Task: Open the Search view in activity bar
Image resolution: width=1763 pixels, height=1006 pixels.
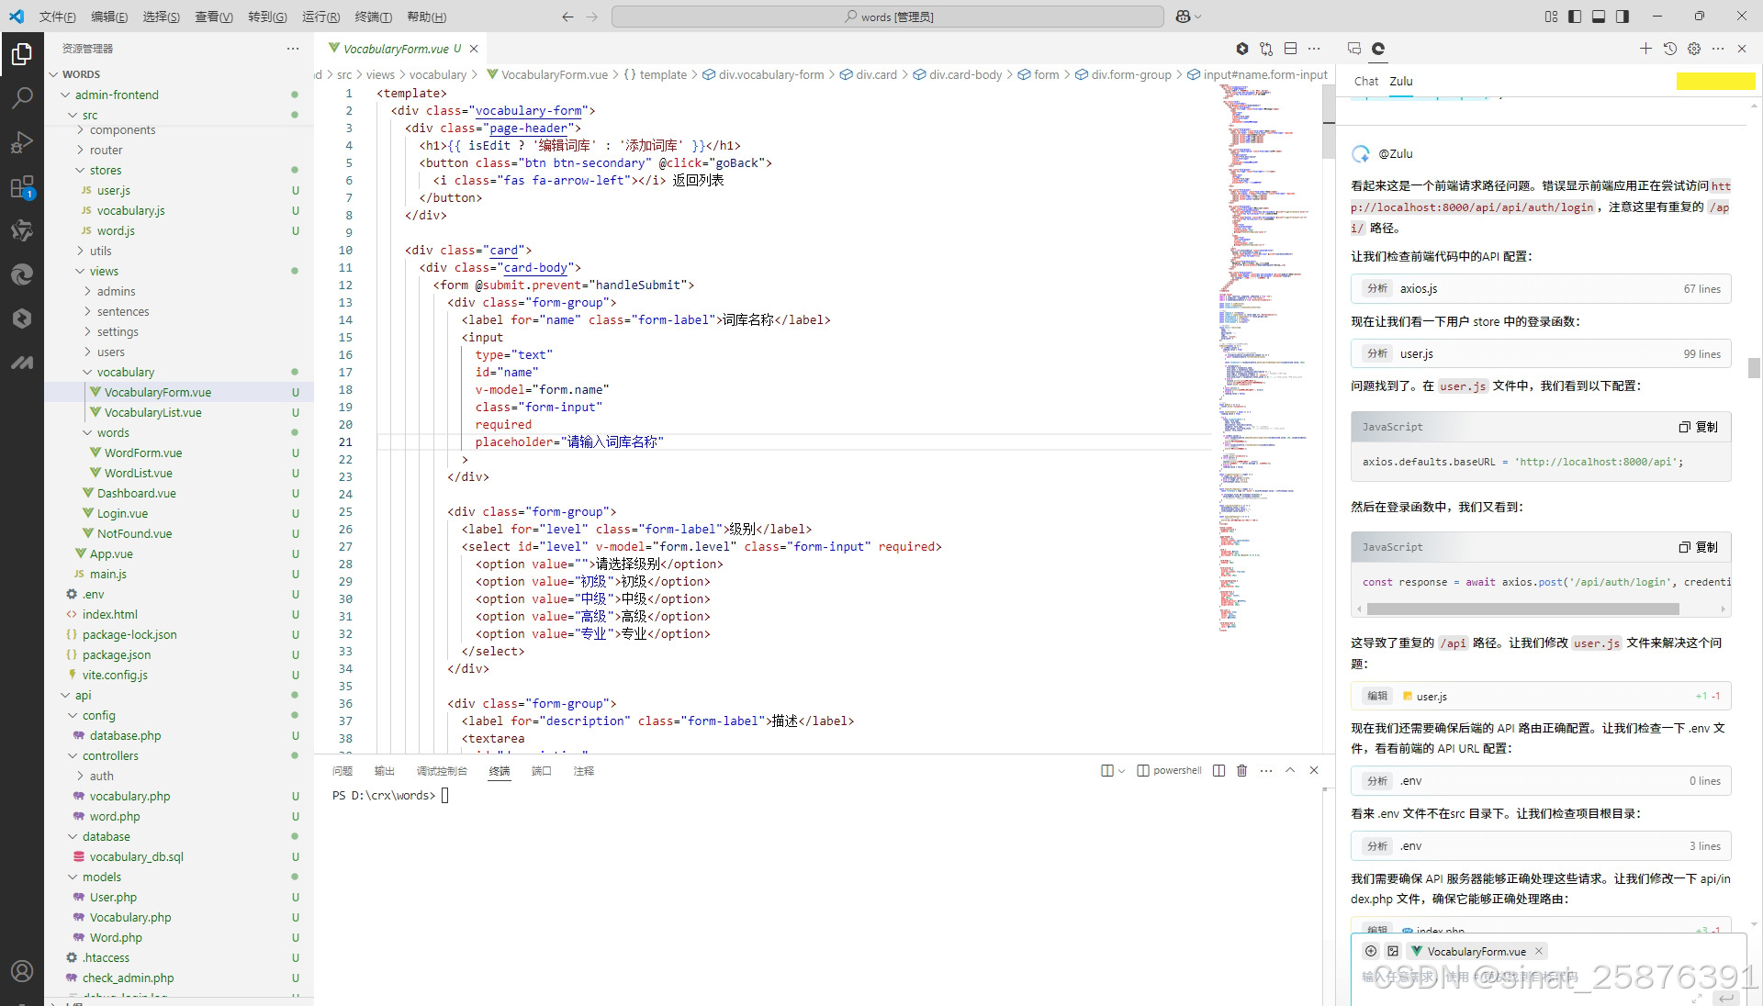Action: [22, 97]
